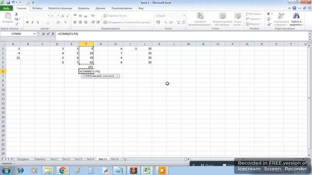Open the font name dropdown
Image resolution: width=312 pixels, height=175 pixels.
point(48,16)
